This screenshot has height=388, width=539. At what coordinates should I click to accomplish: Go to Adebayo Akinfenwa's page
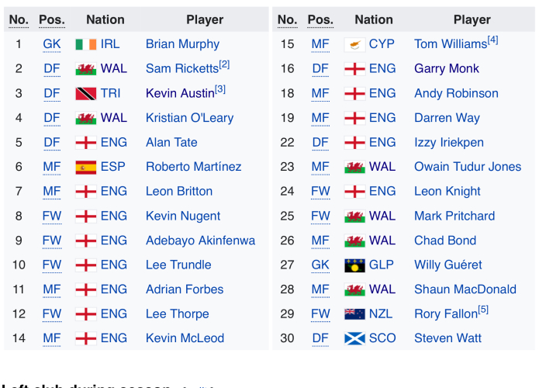[200, 241]
